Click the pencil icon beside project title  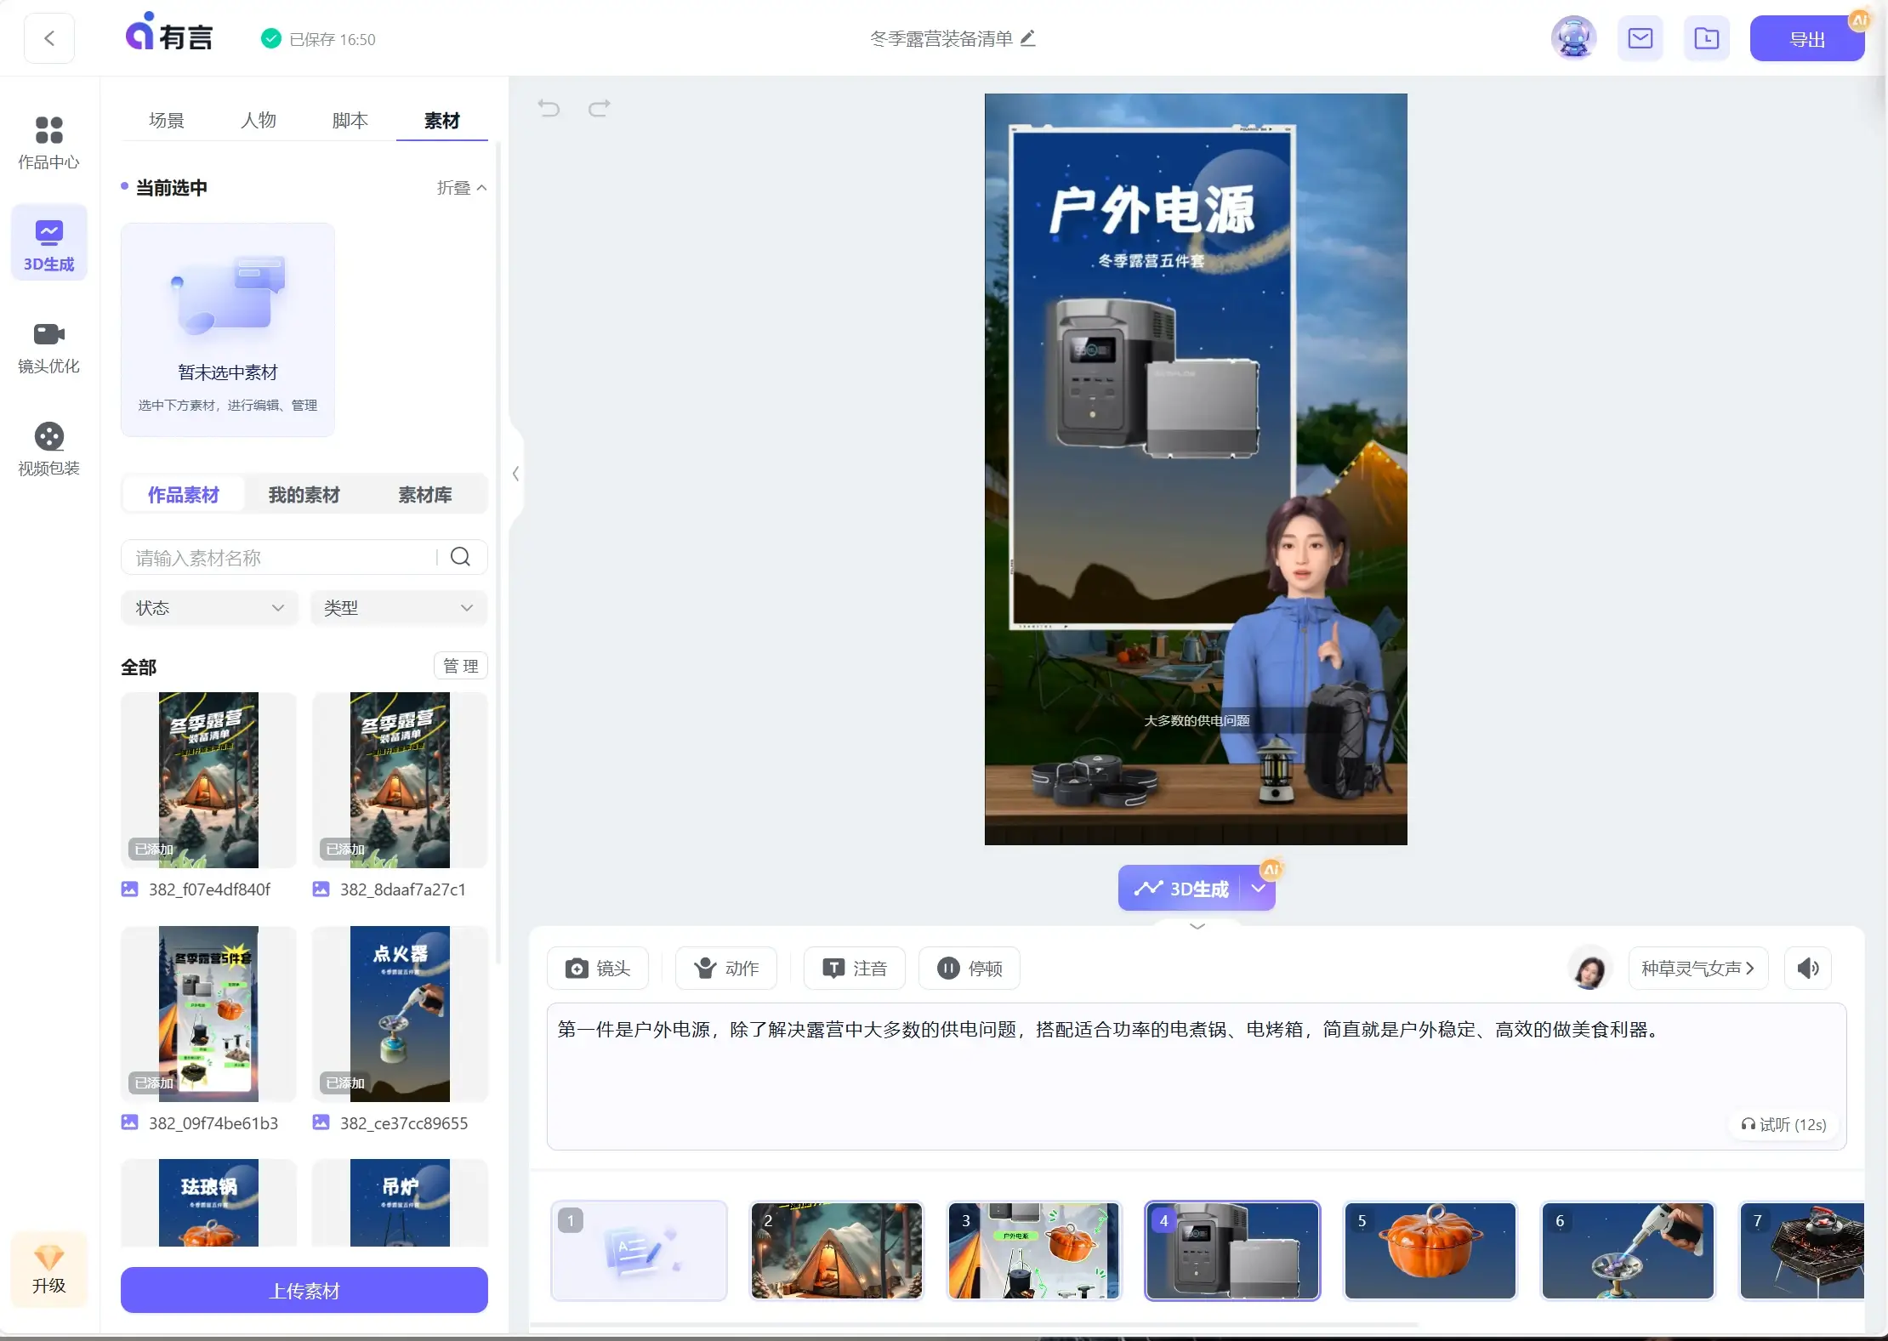1028,38
